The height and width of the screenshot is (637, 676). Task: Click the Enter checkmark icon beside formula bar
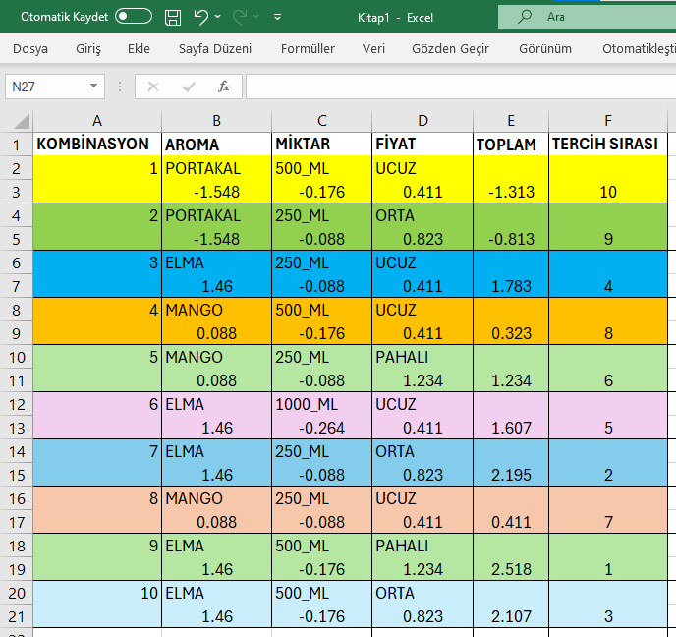click(x=189, y=87)
